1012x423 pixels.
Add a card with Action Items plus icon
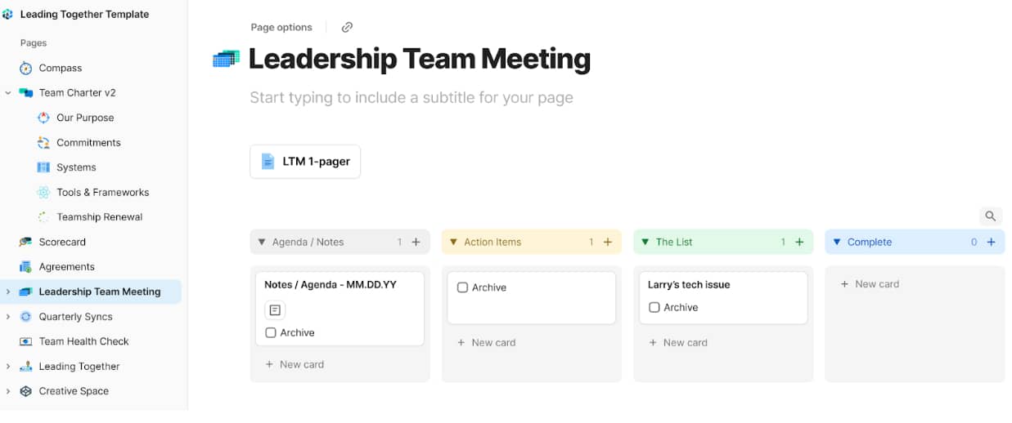pos(608,243)
